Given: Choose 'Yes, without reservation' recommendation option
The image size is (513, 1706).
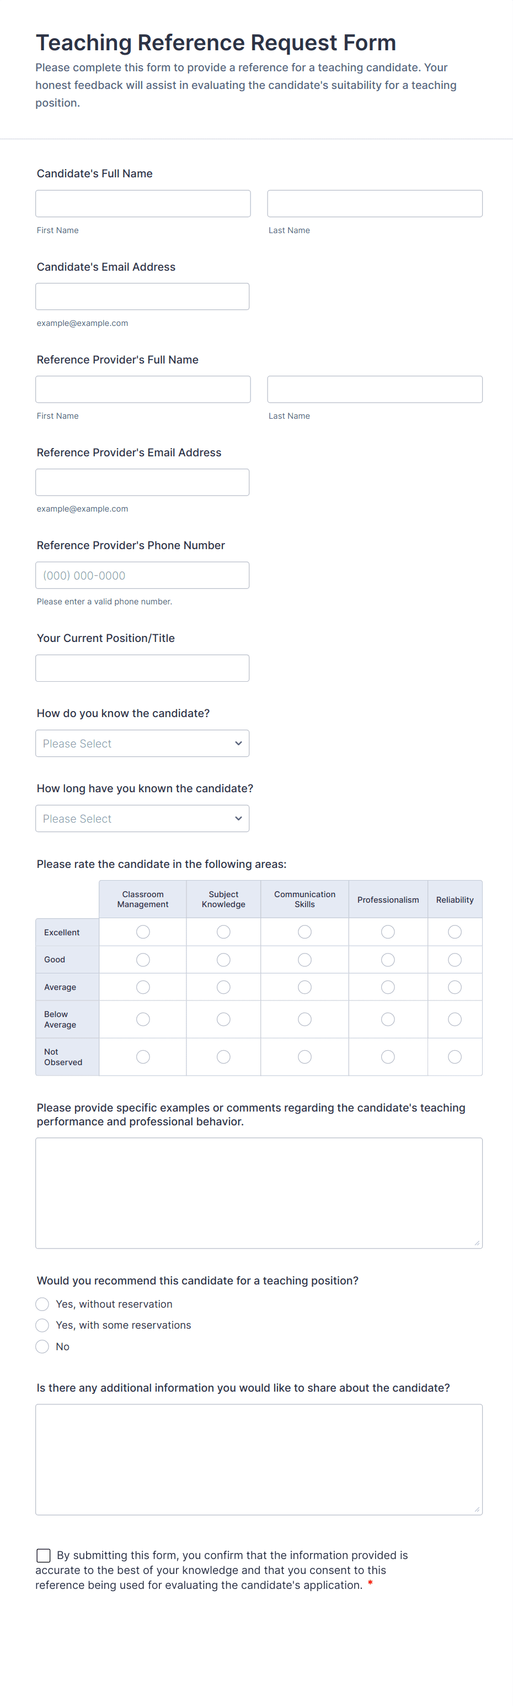Looking at the screenshot, I should tap(42, 1303).
